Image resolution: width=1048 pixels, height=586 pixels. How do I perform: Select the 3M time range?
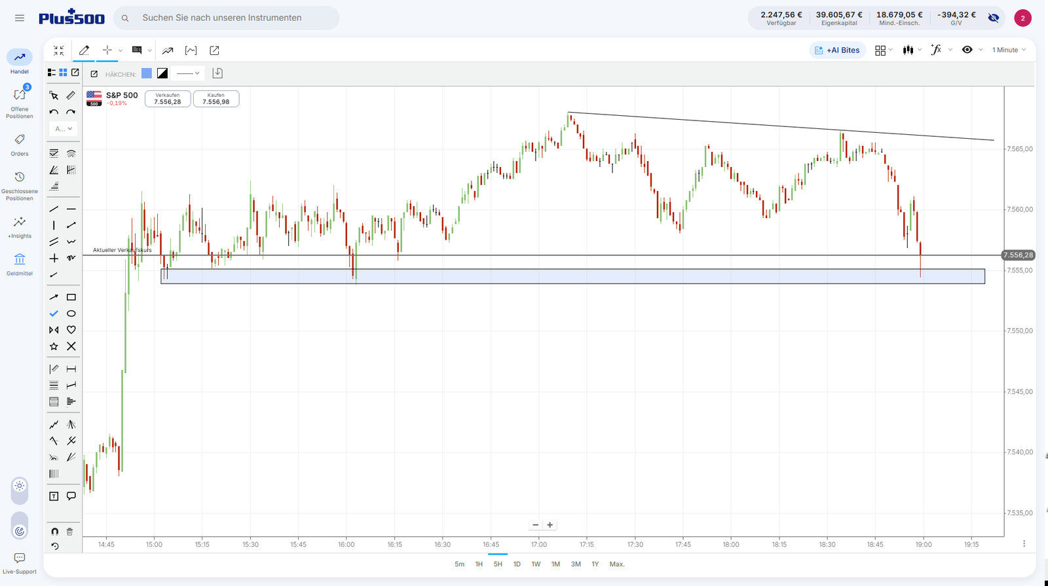click(x=576, y=564)
